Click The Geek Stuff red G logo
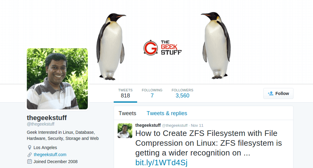The image size is (313, 168). pos(151,48)
